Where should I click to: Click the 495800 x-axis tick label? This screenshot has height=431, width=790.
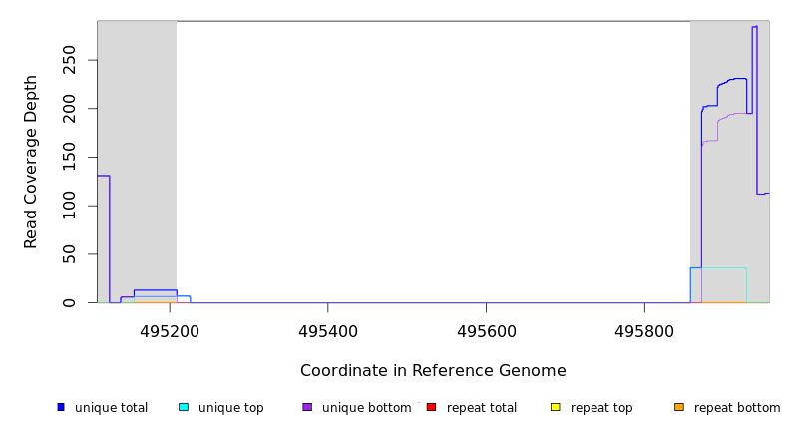click(644, 330)
